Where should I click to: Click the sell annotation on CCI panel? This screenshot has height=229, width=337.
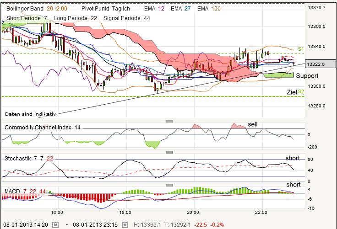tap(253, 124)
